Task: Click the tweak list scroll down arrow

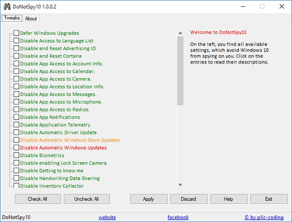Action: [180, 185]
